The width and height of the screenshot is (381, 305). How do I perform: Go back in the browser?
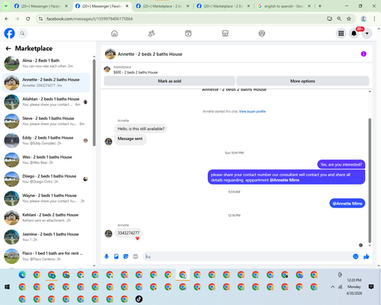click(x=7, y=18)
